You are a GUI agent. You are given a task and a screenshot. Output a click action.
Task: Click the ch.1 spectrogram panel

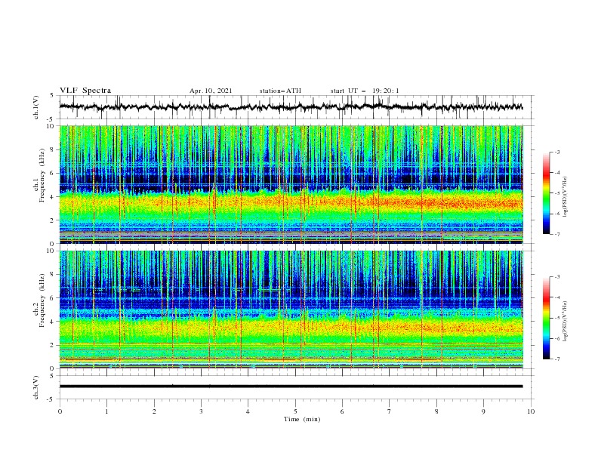(291, 184)
